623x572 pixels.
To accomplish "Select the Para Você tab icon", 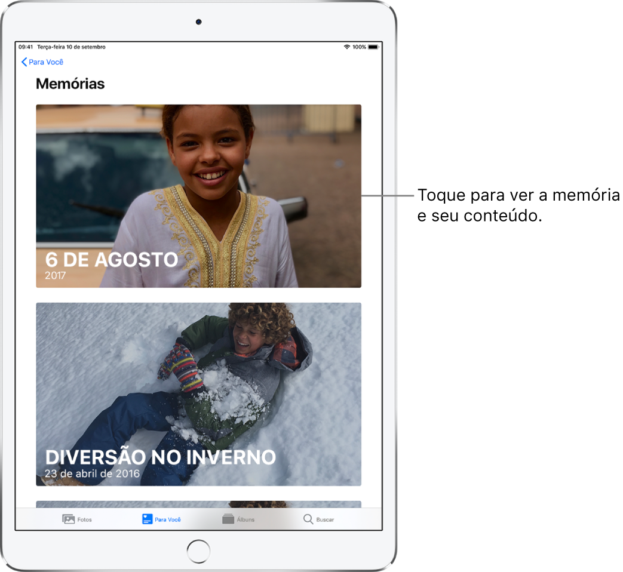I will point(148,519).
